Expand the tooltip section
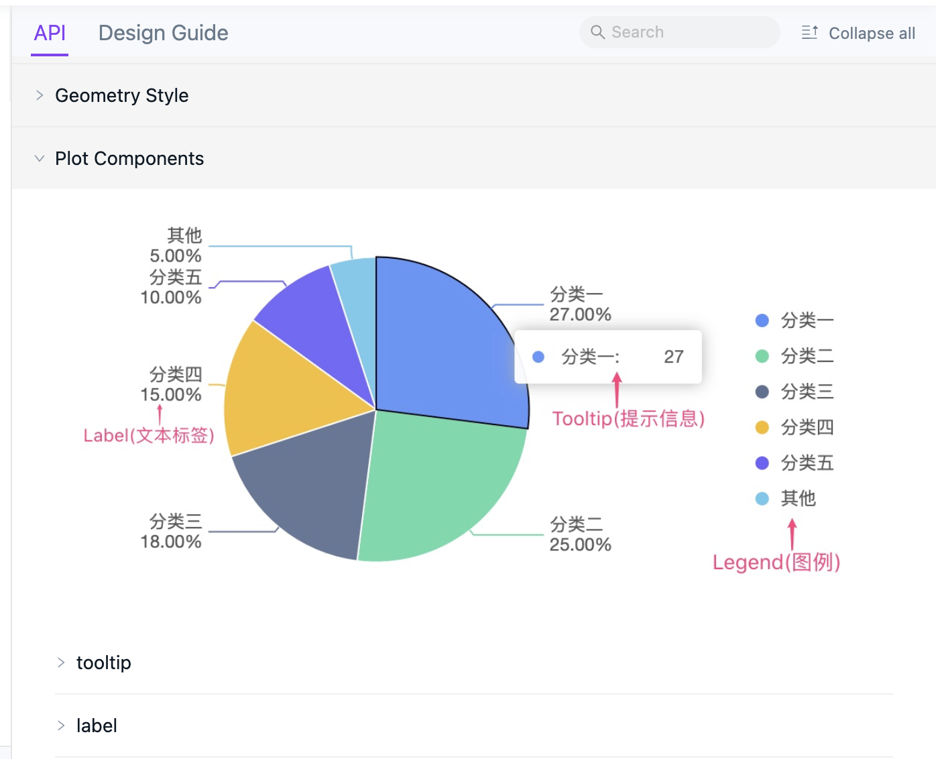The height and width of the screenshot is (759, 936). 104,662
